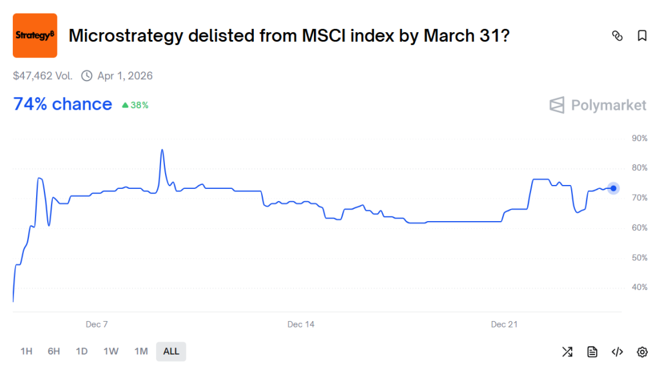Select the ALL time range
660x370 pixels.
click(171, 351)
